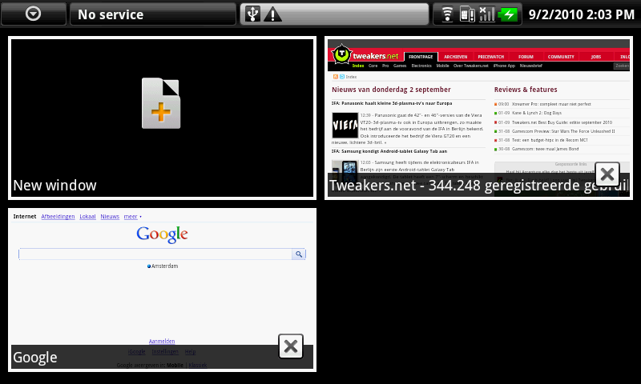Select Frontpage tab in Tweakers thumbnail
Screen dimensions: 641x384
point(421,57)
